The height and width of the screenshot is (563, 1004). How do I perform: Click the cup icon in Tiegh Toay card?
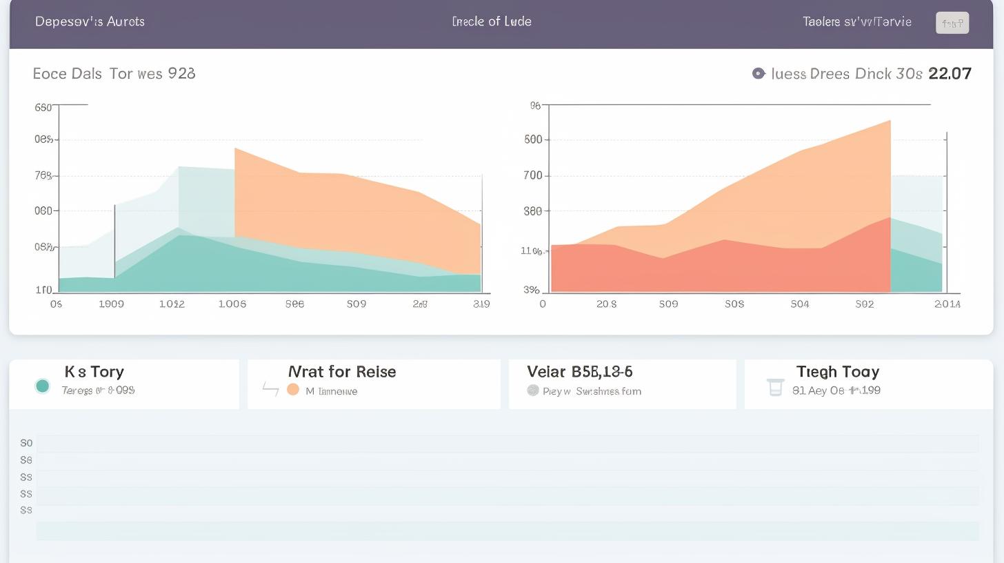(x=775, y=388)
